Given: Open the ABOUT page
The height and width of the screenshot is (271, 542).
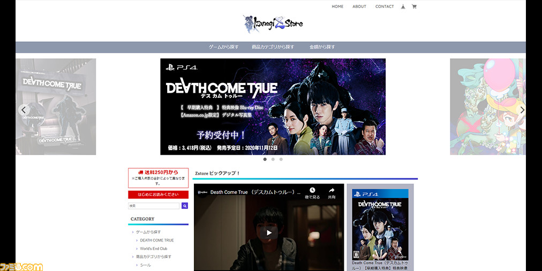Looking at the screenshot, I should pos(359,6).
